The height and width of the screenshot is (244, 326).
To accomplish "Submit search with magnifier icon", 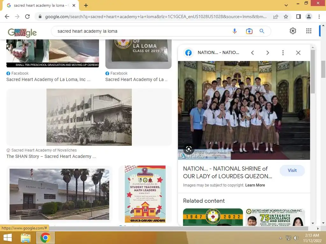I will (262, 31).
